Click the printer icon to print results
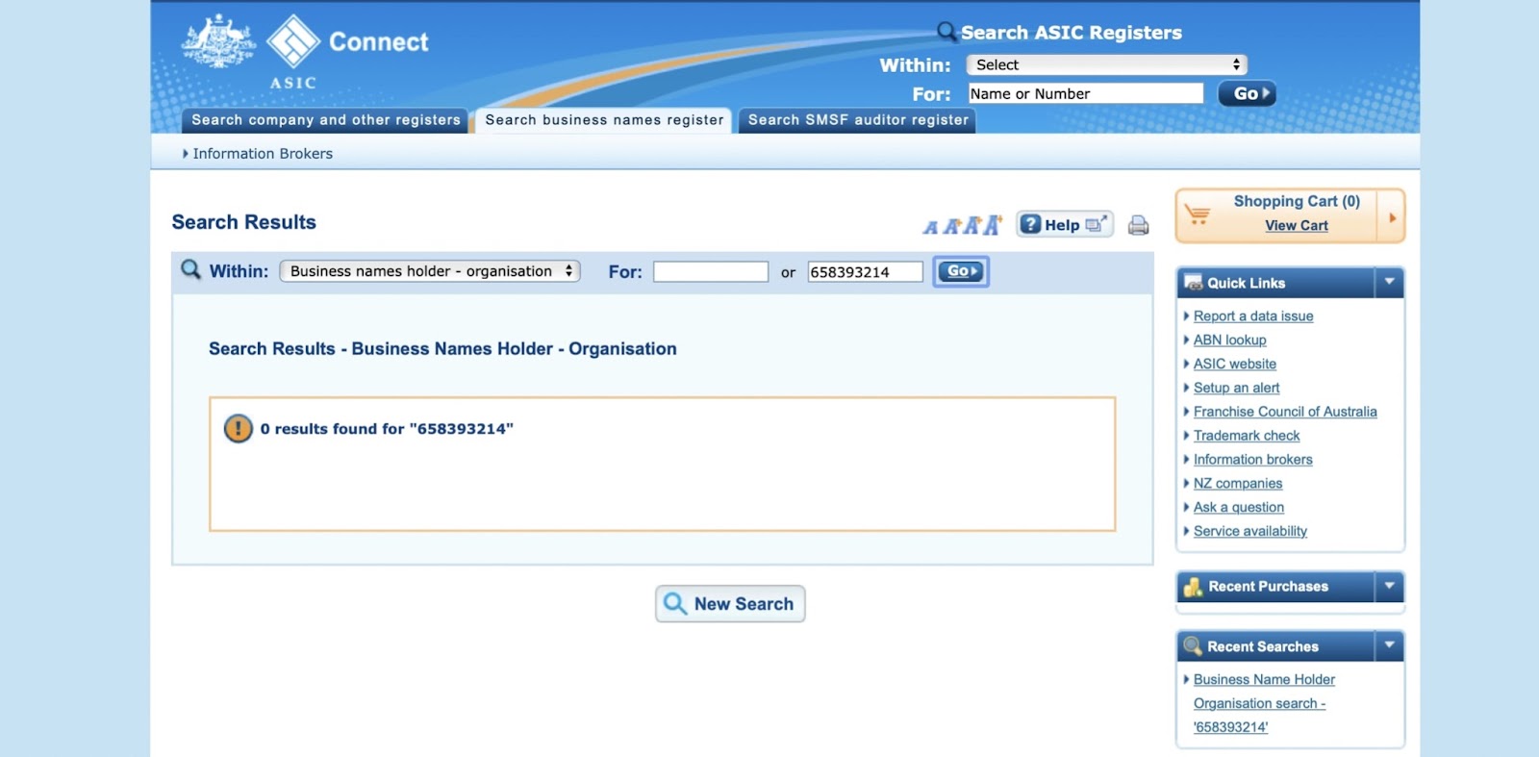Image resolution: width=1539 pixels, height=757 pixels. (x=1139, y=225)
